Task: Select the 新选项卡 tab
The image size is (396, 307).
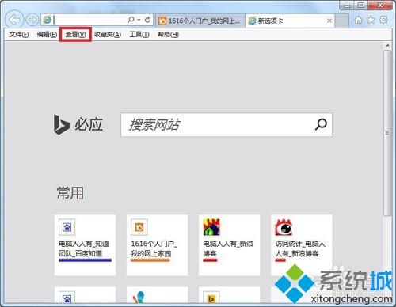Action: [290, 21]
